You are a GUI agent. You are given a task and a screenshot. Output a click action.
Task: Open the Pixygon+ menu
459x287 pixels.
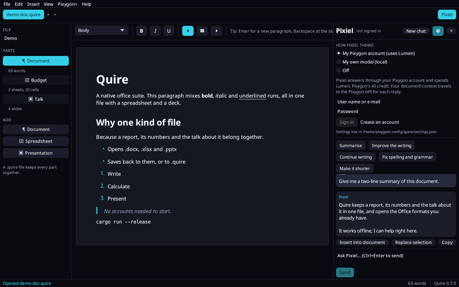pyautogui.click(x=67, y=4)
